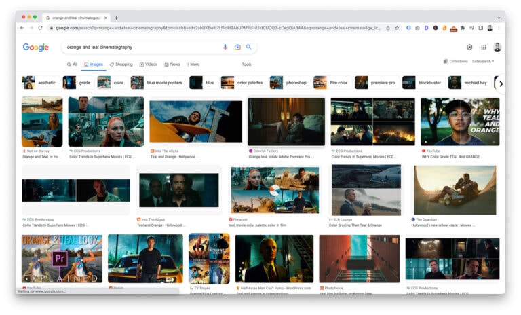The height and width of the screenshot is (315, 521).
Task: Click the magnifier search button
Action: point(249,48)
